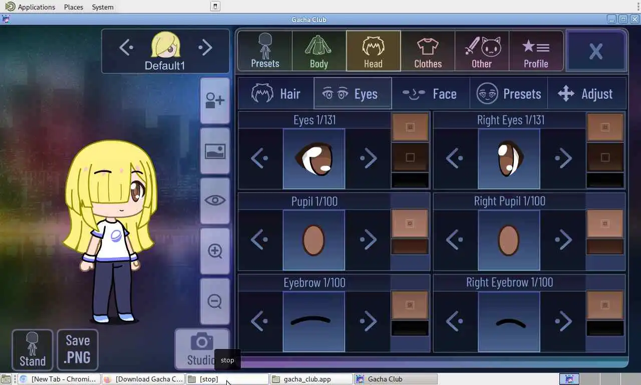Switch to Eyes sub-tab
641x385 pixels.
pos(353,94)
